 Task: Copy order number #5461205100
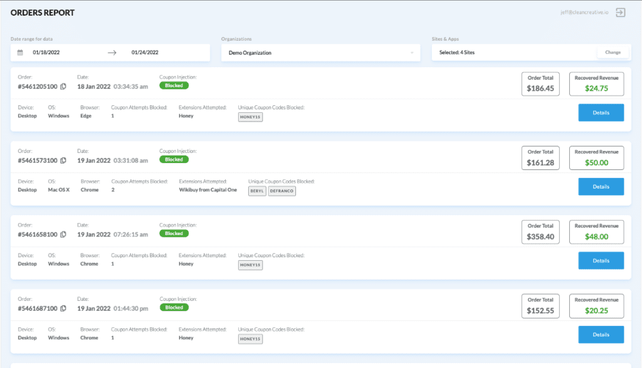63,87
